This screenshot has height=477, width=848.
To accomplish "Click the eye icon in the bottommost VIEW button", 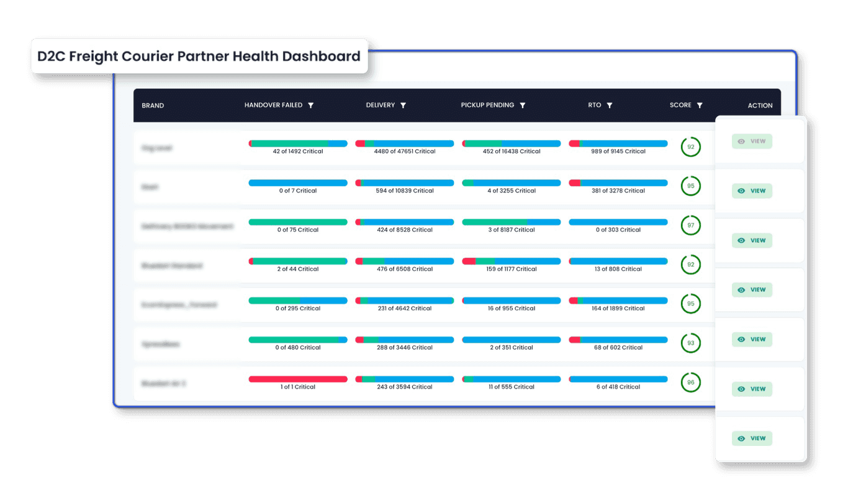I will pyautogui.click(x=741, y=438).
